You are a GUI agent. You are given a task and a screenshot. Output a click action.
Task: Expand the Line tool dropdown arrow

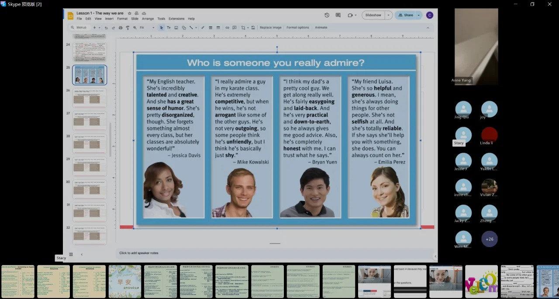coord(196,27)
